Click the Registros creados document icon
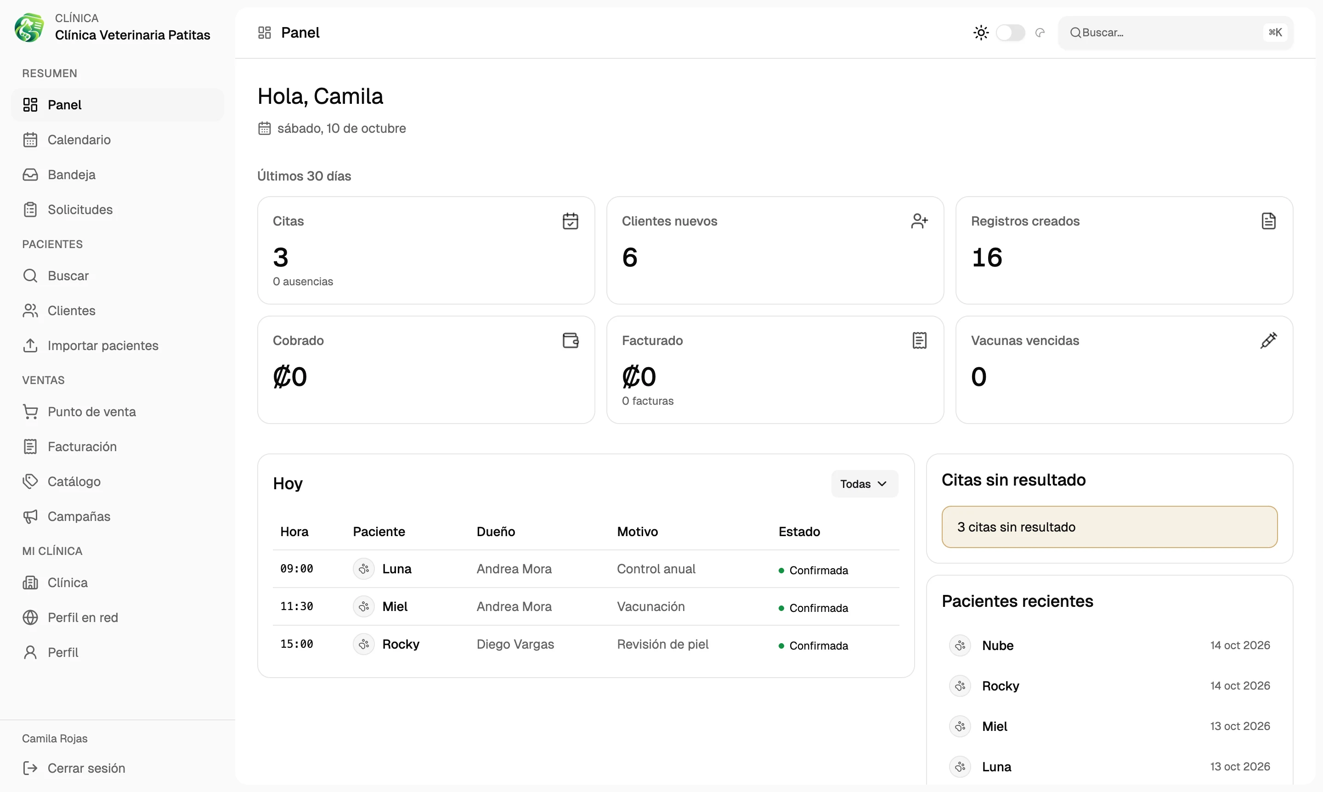 (x=1269, y=221)
